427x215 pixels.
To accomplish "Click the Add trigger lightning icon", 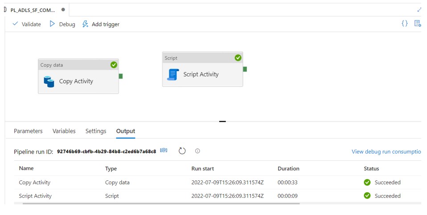I will (85, 24).
